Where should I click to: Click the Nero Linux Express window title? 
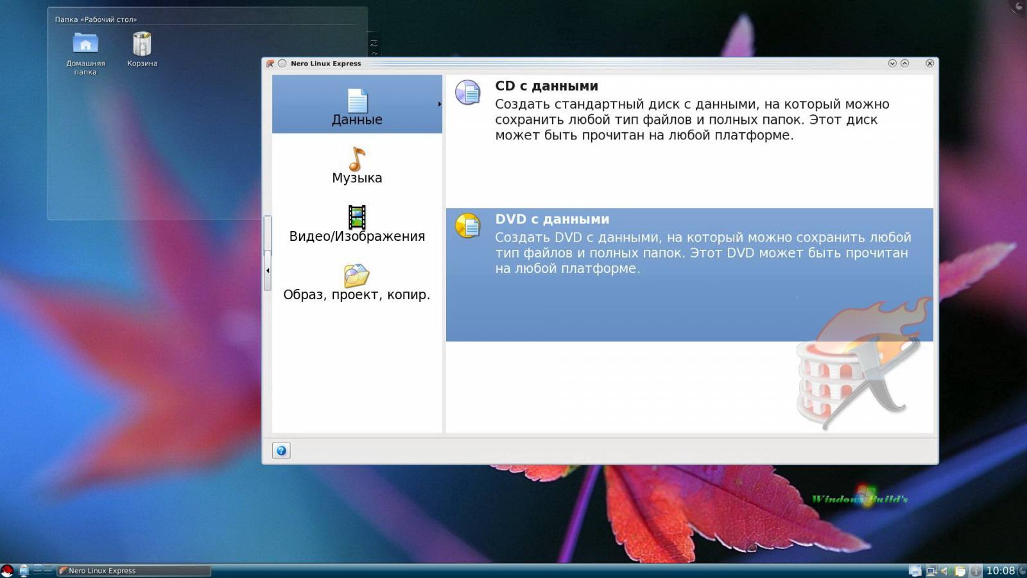click(x=325, y=64)
